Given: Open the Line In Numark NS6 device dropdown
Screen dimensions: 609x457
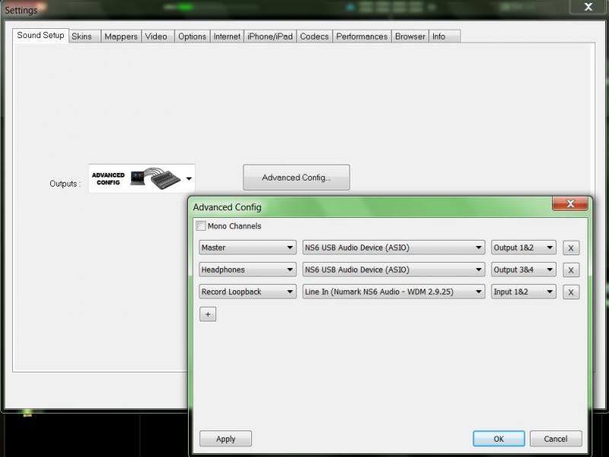Looking at the screenshot, I should [394, 292].
